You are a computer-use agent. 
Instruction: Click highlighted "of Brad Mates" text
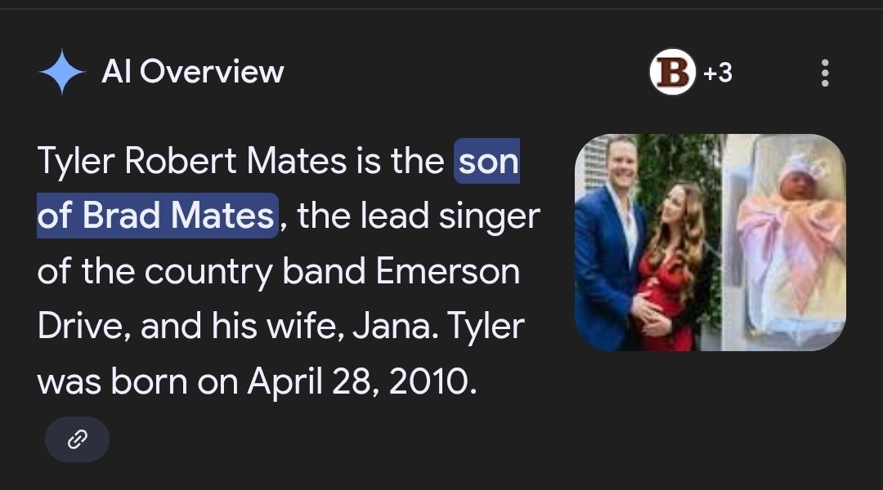[155, 216]
